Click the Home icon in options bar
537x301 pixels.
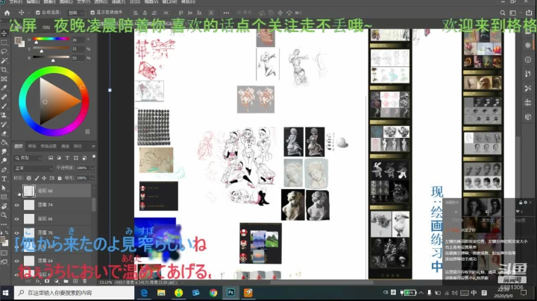coord(7,13)
